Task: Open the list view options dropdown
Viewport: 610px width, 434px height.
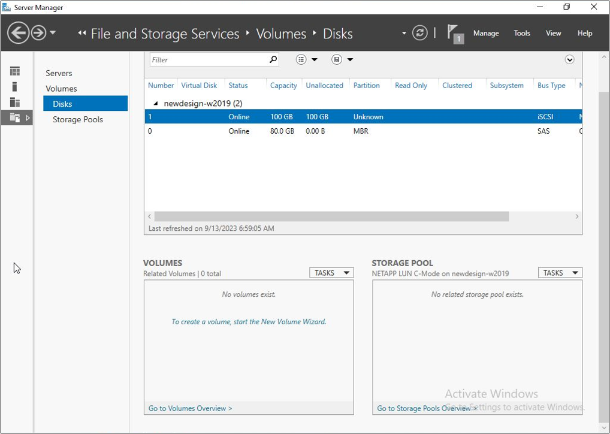Action: pyautogui.click(x=307, y=59)
